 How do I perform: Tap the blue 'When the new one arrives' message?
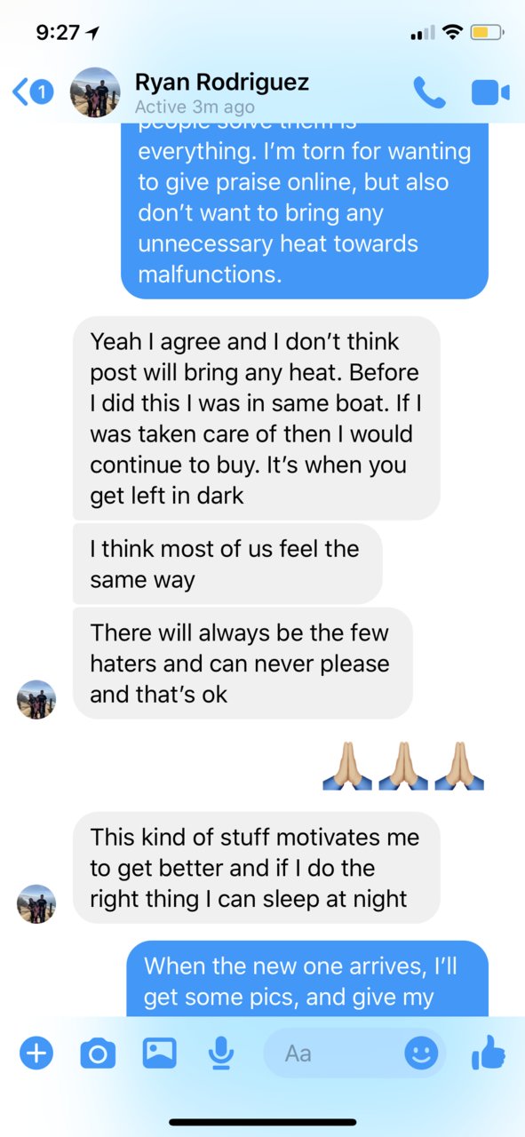(307, 978)
